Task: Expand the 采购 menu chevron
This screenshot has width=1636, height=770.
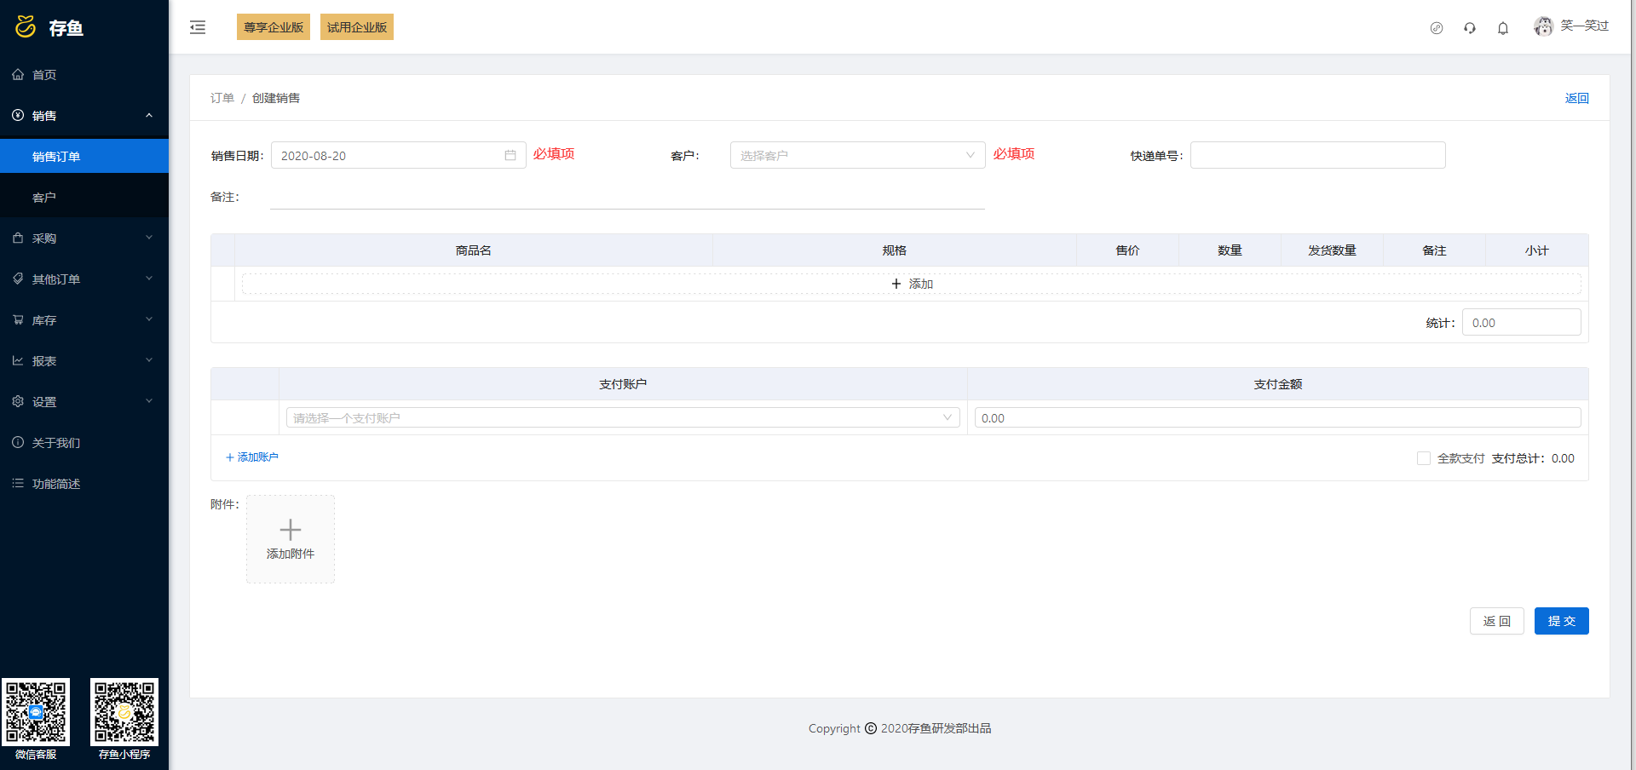Action: (149, 238)
